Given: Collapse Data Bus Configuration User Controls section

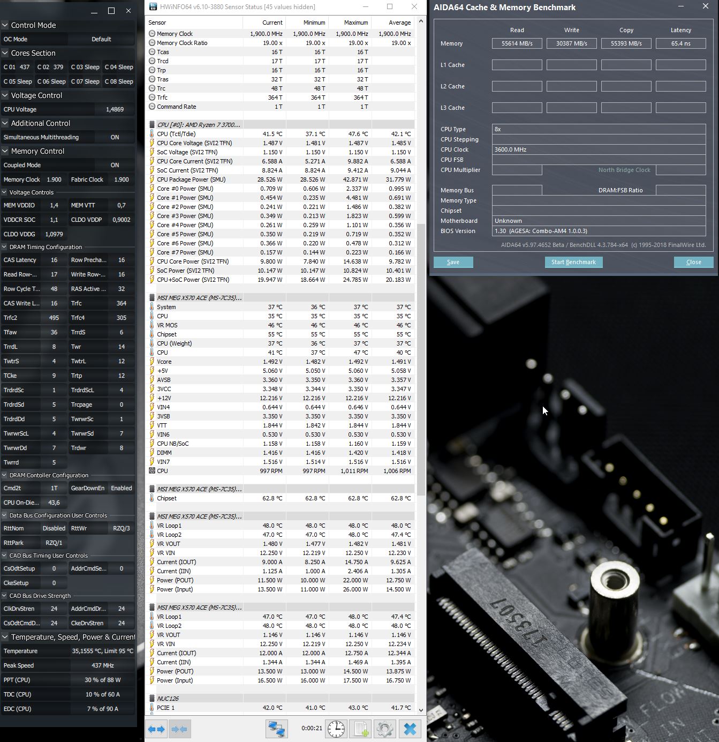Looking at the screenshot, I should 5,515.
